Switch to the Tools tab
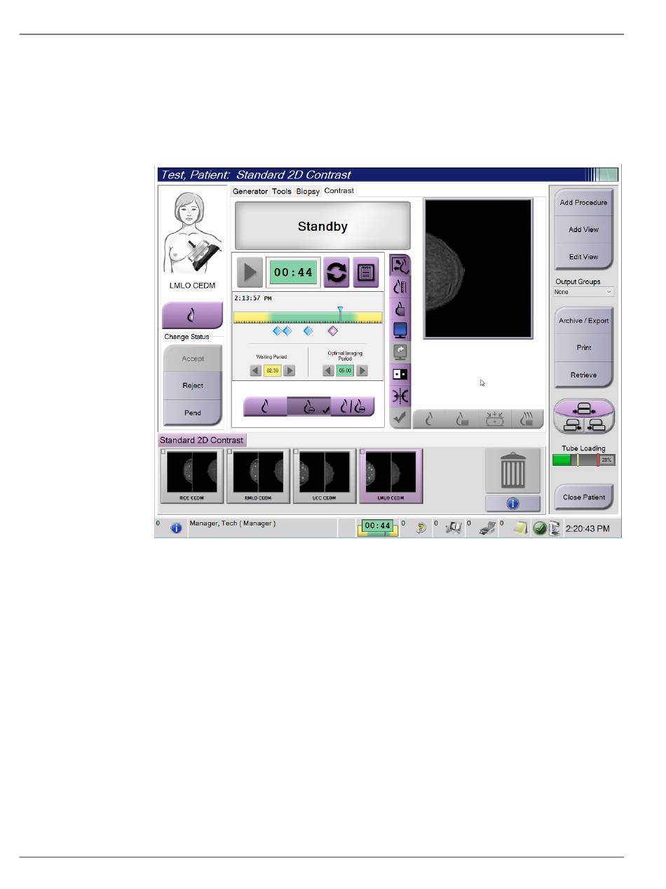Screen dimensions: 666x889 (x=282, y=191)
